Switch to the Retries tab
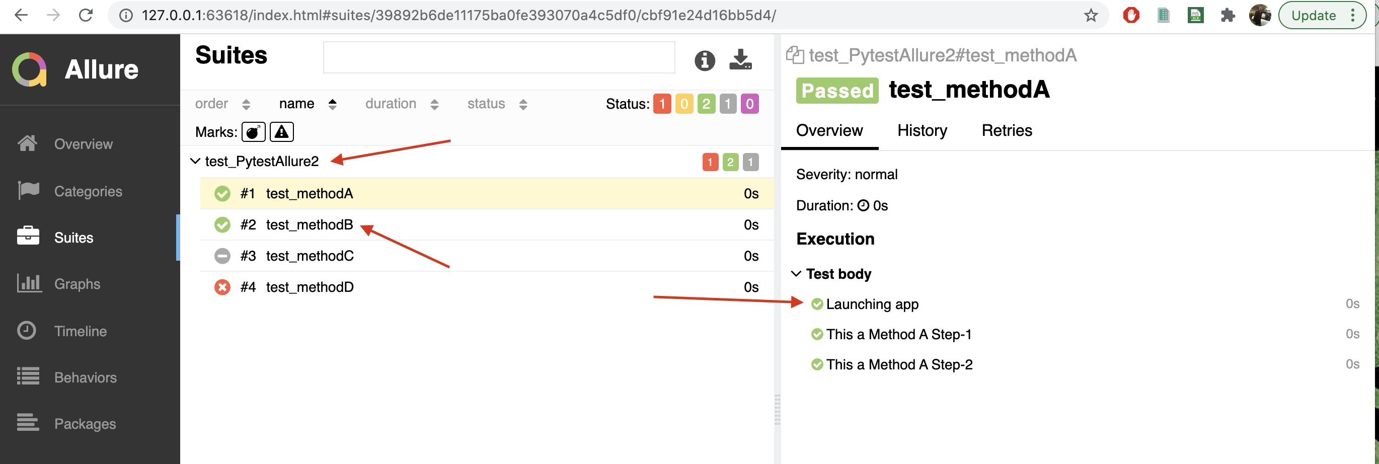The image size is (1379, 464). coord(1007,130)
